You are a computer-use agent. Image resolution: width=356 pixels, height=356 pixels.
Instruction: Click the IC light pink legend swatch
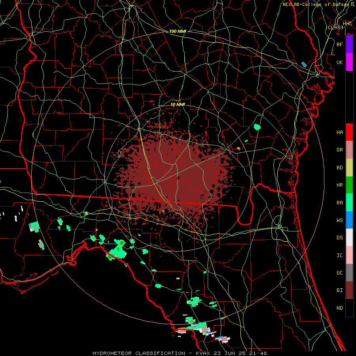349,255
